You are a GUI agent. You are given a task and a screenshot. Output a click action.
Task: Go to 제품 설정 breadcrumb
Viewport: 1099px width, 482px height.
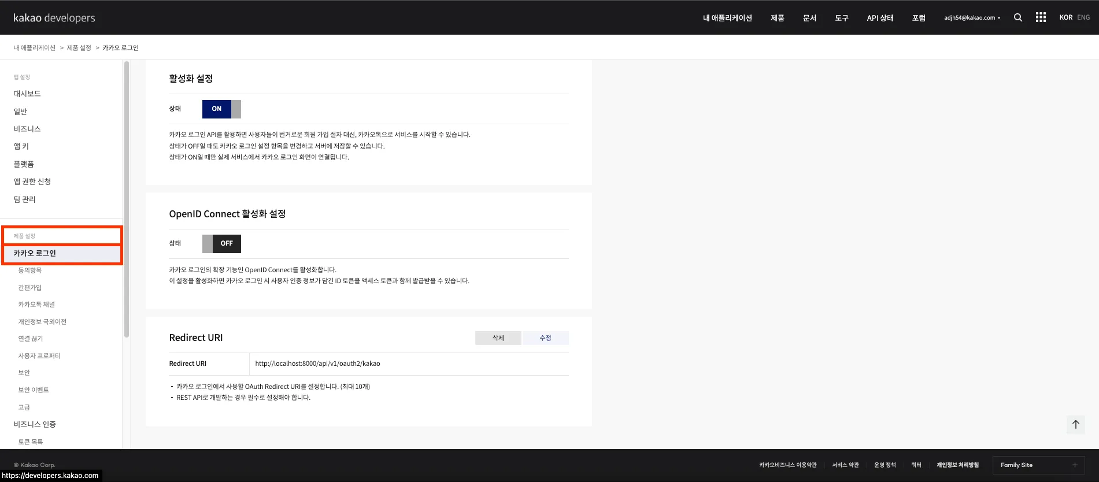pyautogui.click(x=79, y=48)
